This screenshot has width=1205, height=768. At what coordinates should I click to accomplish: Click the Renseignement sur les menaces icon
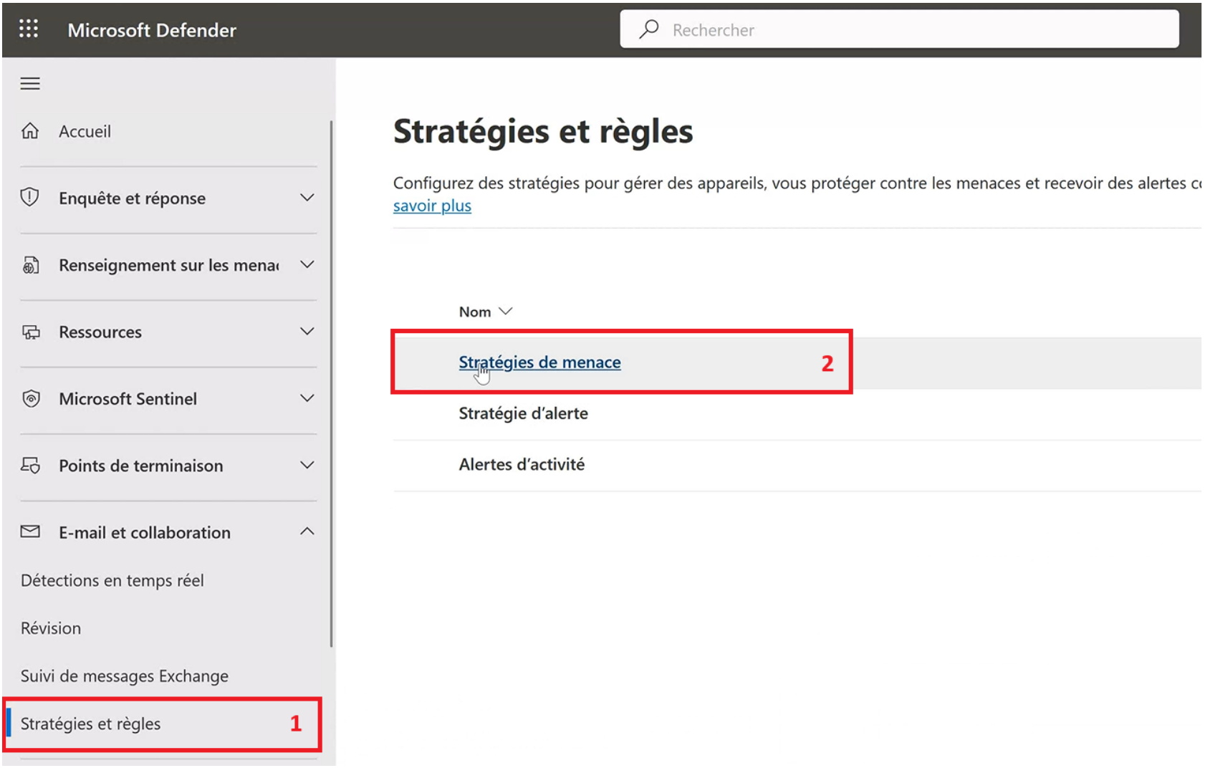tap(30, 264)
